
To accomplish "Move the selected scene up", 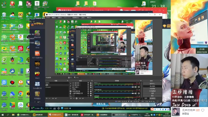I will point(53,99).
